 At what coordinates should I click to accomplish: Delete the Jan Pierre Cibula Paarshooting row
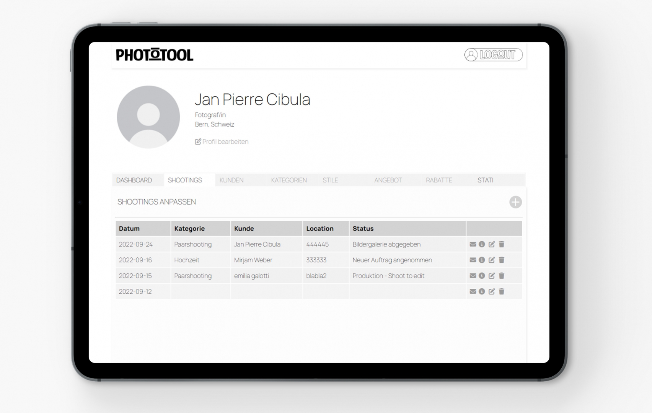click(502, 244)
